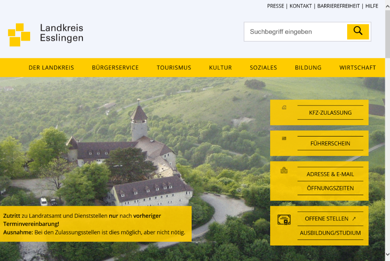Click the vertical scrollbar thumb
390x261 pixels.
(x=388, y=34)
